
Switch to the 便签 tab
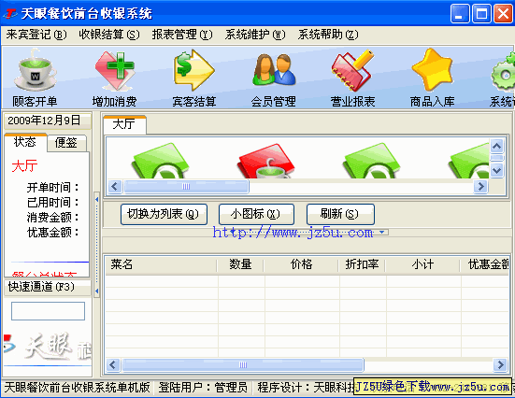tap(66, 143)
